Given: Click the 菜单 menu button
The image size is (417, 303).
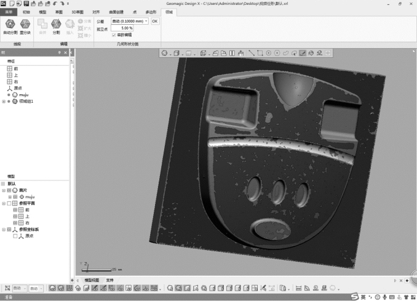Looking at the screenshot, I should click(9, 12).
